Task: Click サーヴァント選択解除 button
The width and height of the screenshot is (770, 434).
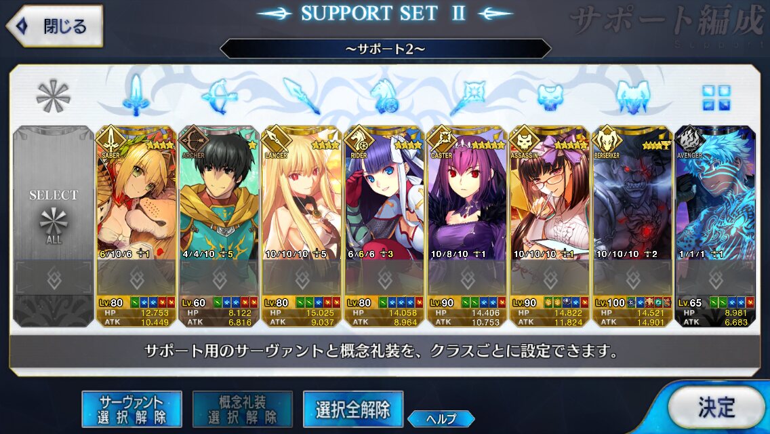Action: click(131, 409)
